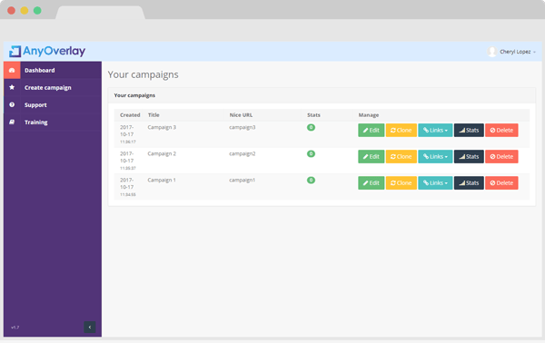Click the 'Stats' column header
Viewport: 545px width, 343px height.
coord(313,115)
